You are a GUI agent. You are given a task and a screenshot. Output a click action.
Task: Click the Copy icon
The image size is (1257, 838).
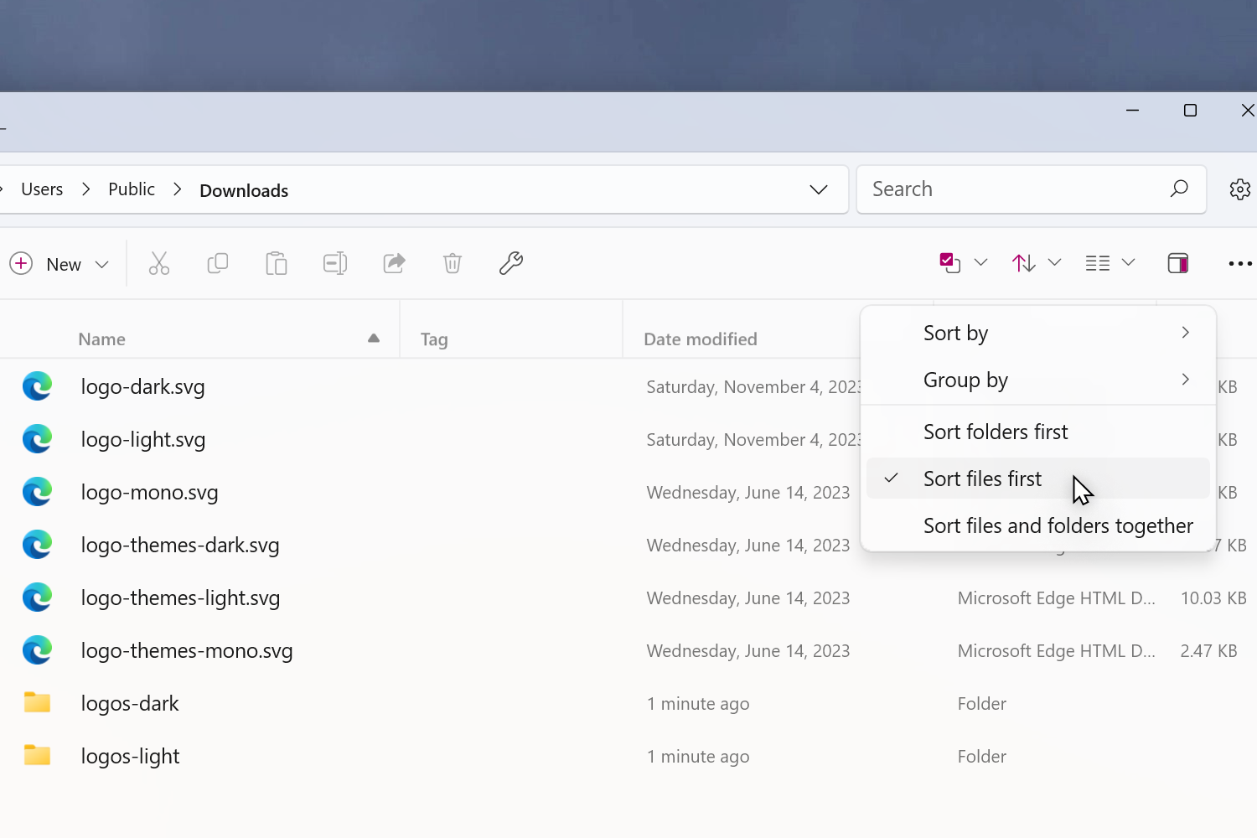click(x=217, y=263)
